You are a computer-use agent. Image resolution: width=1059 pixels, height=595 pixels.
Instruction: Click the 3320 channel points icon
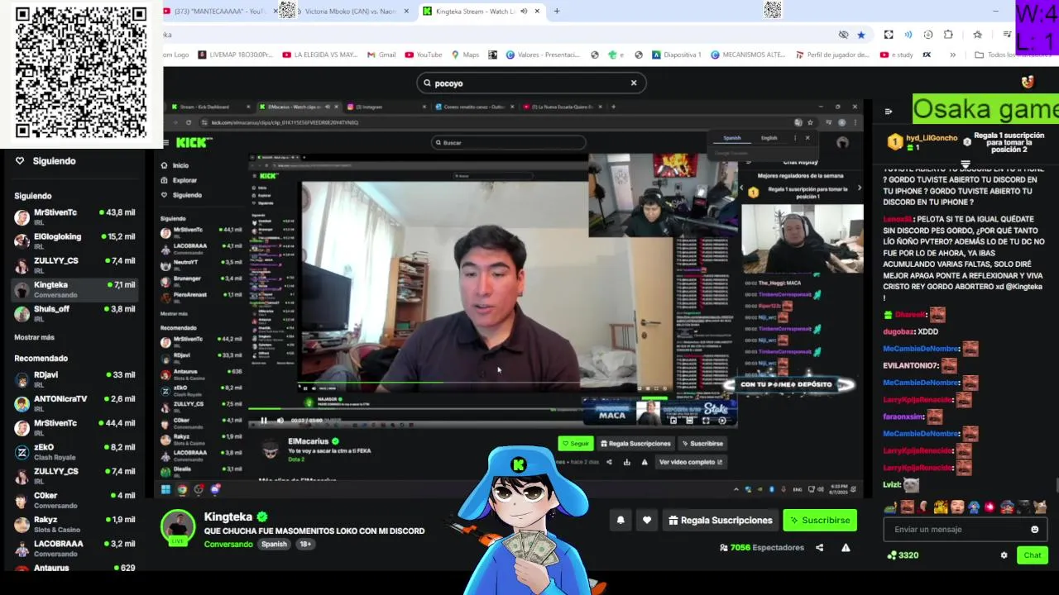(x=892, y=555)
